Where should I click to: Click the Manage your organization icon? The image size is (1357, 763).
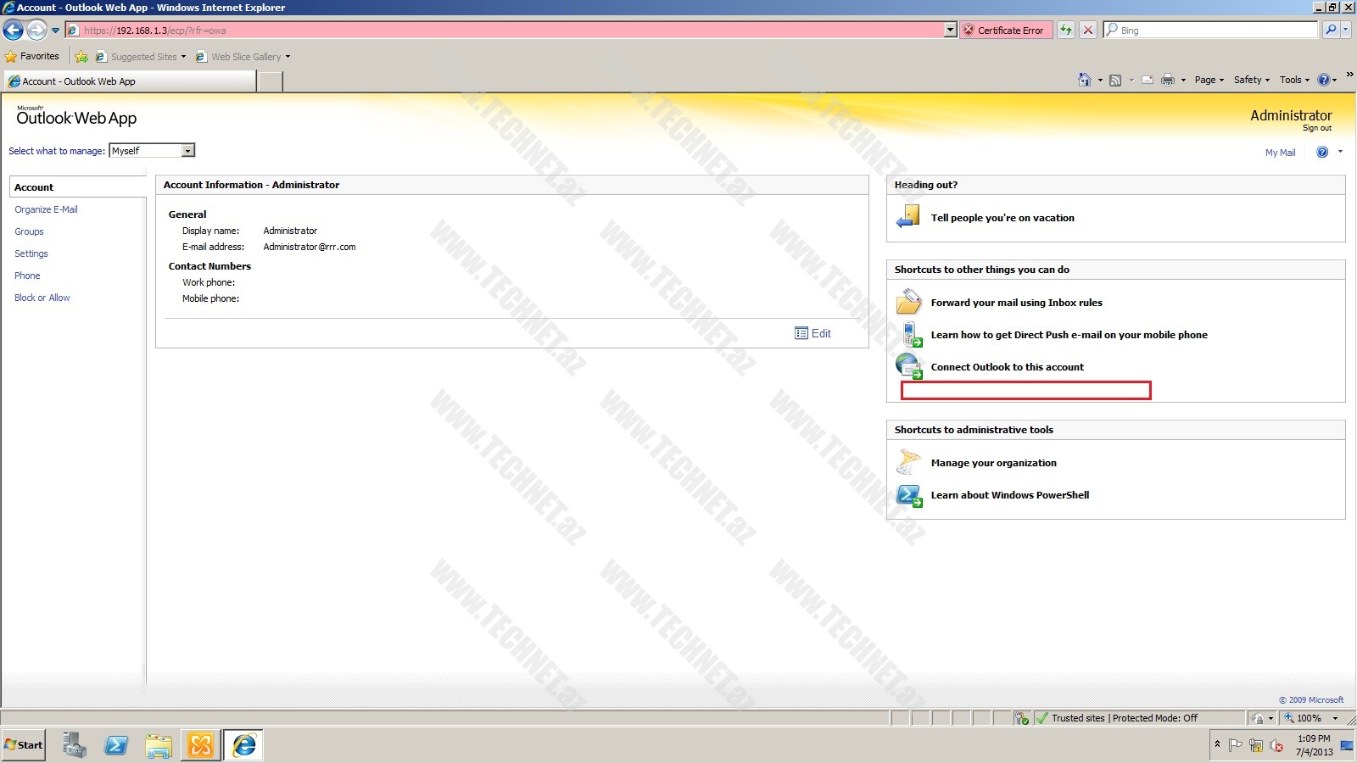pyautogui.click(x=908, y=462)
